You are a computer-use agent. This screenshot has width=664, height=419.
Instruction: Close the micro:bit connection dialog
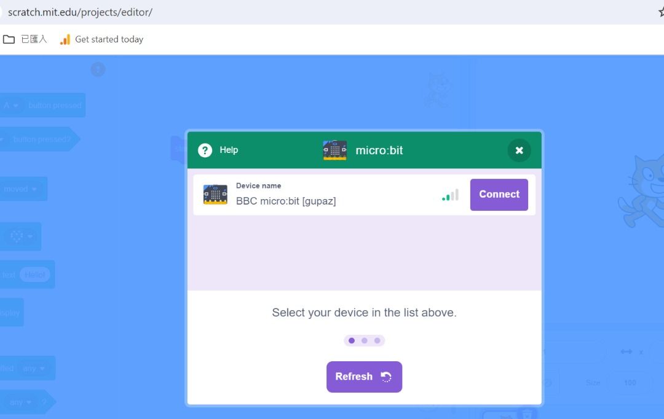click(519, 151)
